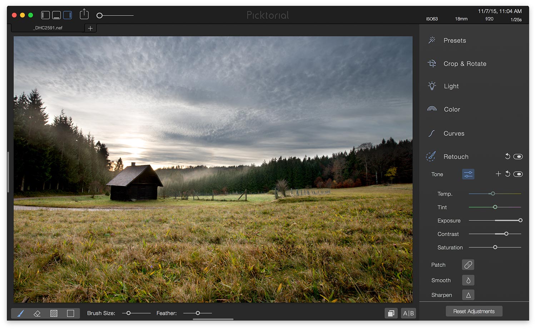536x329 pixels.
Task: Toggle the right sidebar layout icon
Action: click(68, 15)
